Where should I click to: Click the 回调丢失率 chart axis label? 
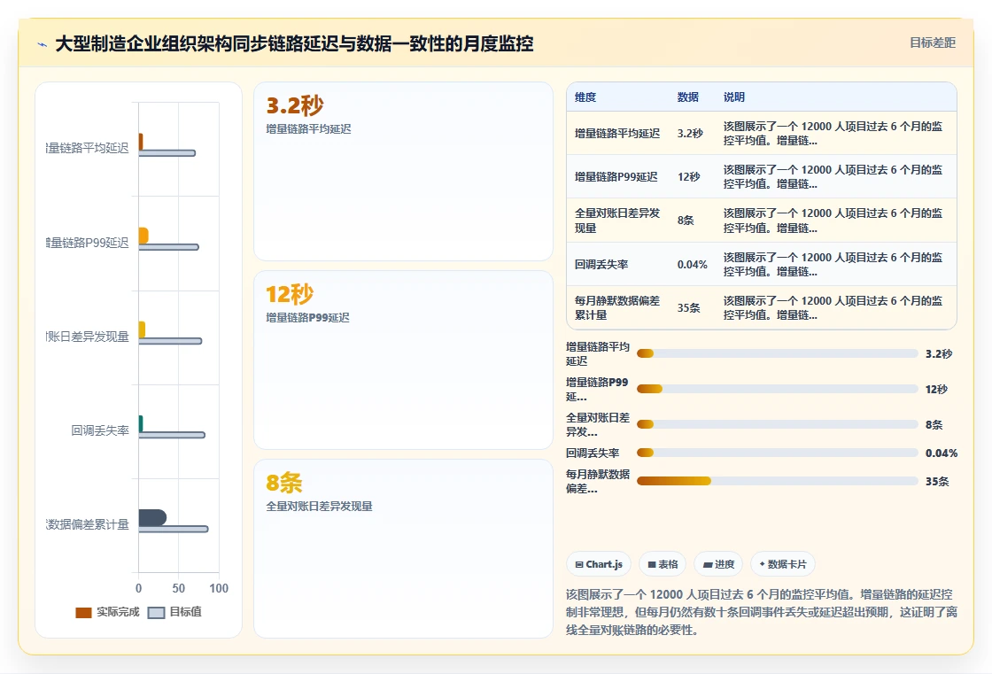click(100, 431)
